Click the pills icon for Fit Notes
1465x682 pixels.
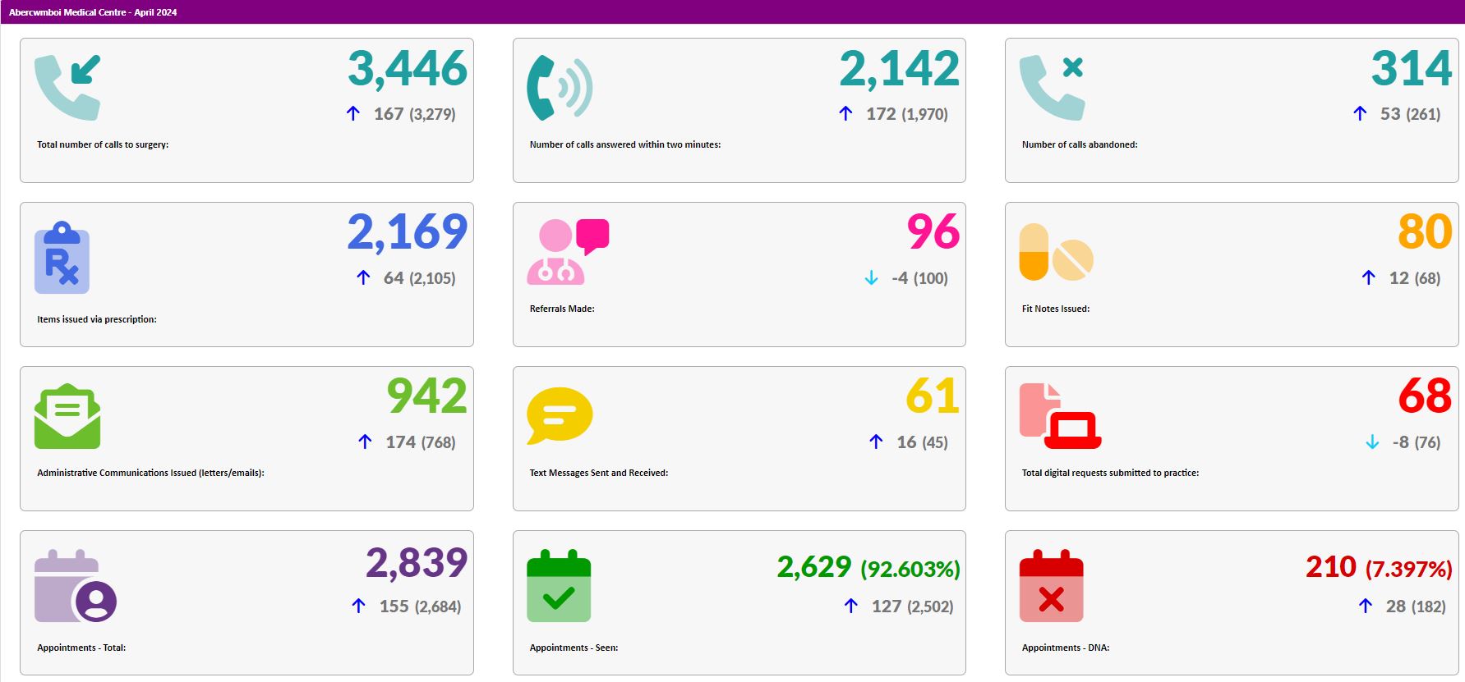tap(1057, 252)
